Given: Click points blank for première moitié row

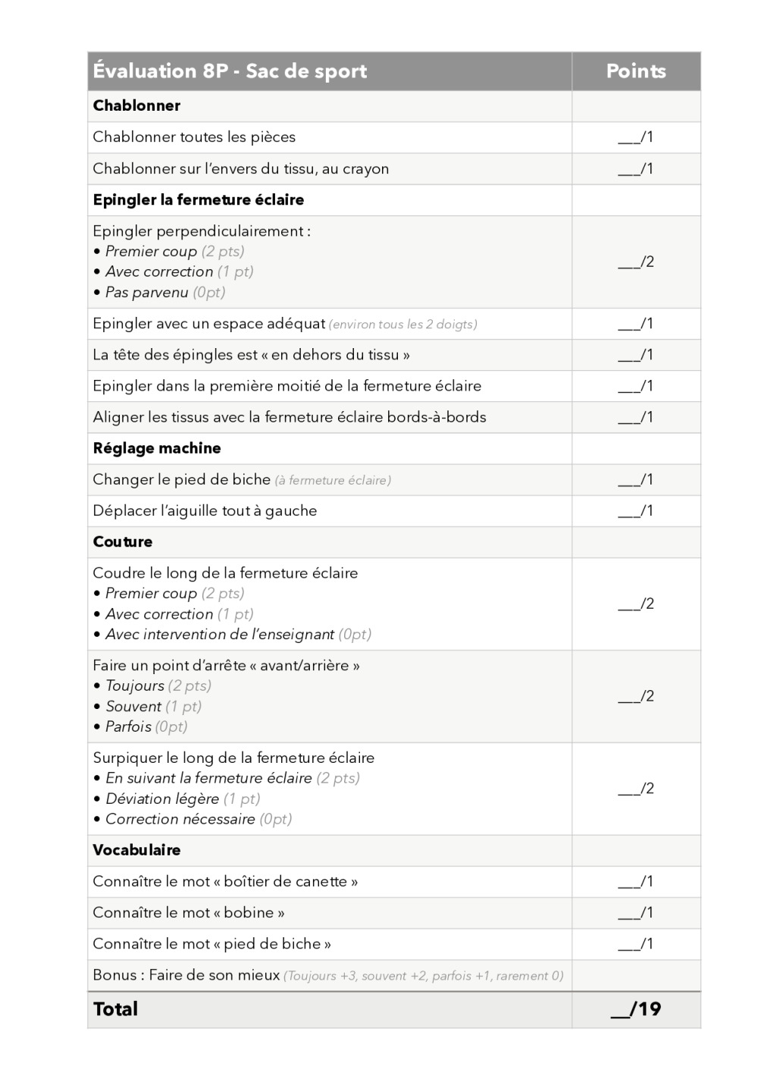Looking at the screenshot, I should click(636, 386).
